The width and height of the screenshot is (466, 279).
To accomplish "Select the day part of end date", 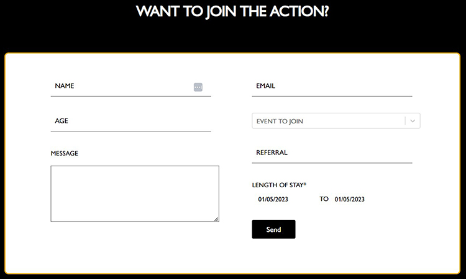I will tap(337, 199).
